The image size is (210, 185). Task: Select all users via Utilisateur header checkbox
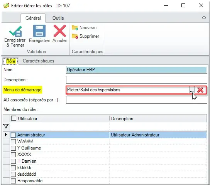[x=14, y=118]
